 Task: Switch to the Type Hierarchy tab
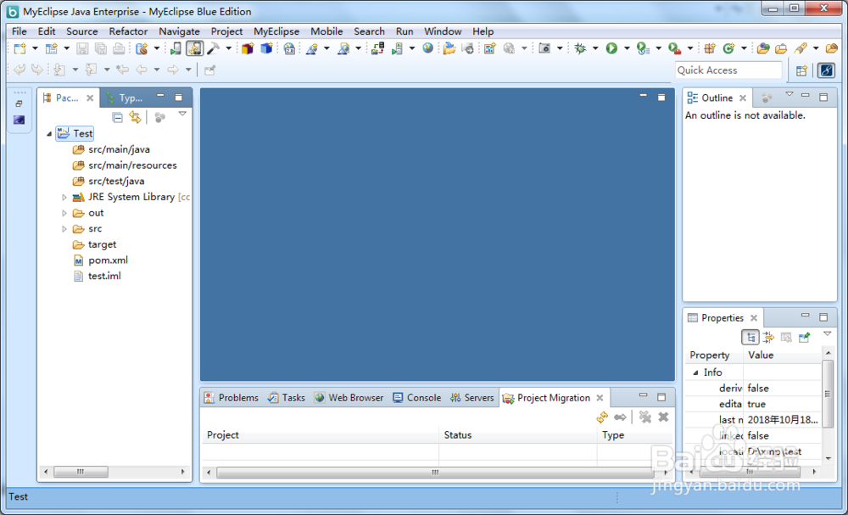(x=125, y=98)
